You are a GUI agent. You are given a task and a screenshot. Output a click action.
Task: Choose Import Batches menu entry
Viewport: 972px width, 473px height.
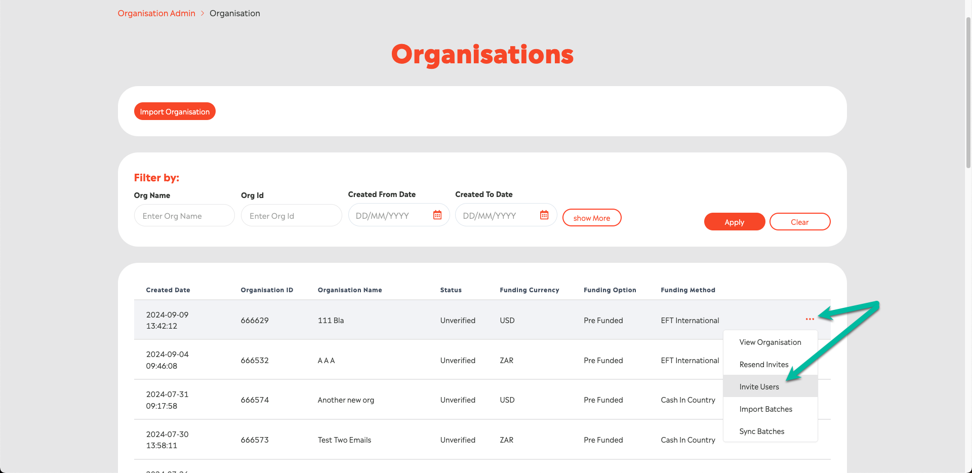pyautogui.click(x=765, y=409)
